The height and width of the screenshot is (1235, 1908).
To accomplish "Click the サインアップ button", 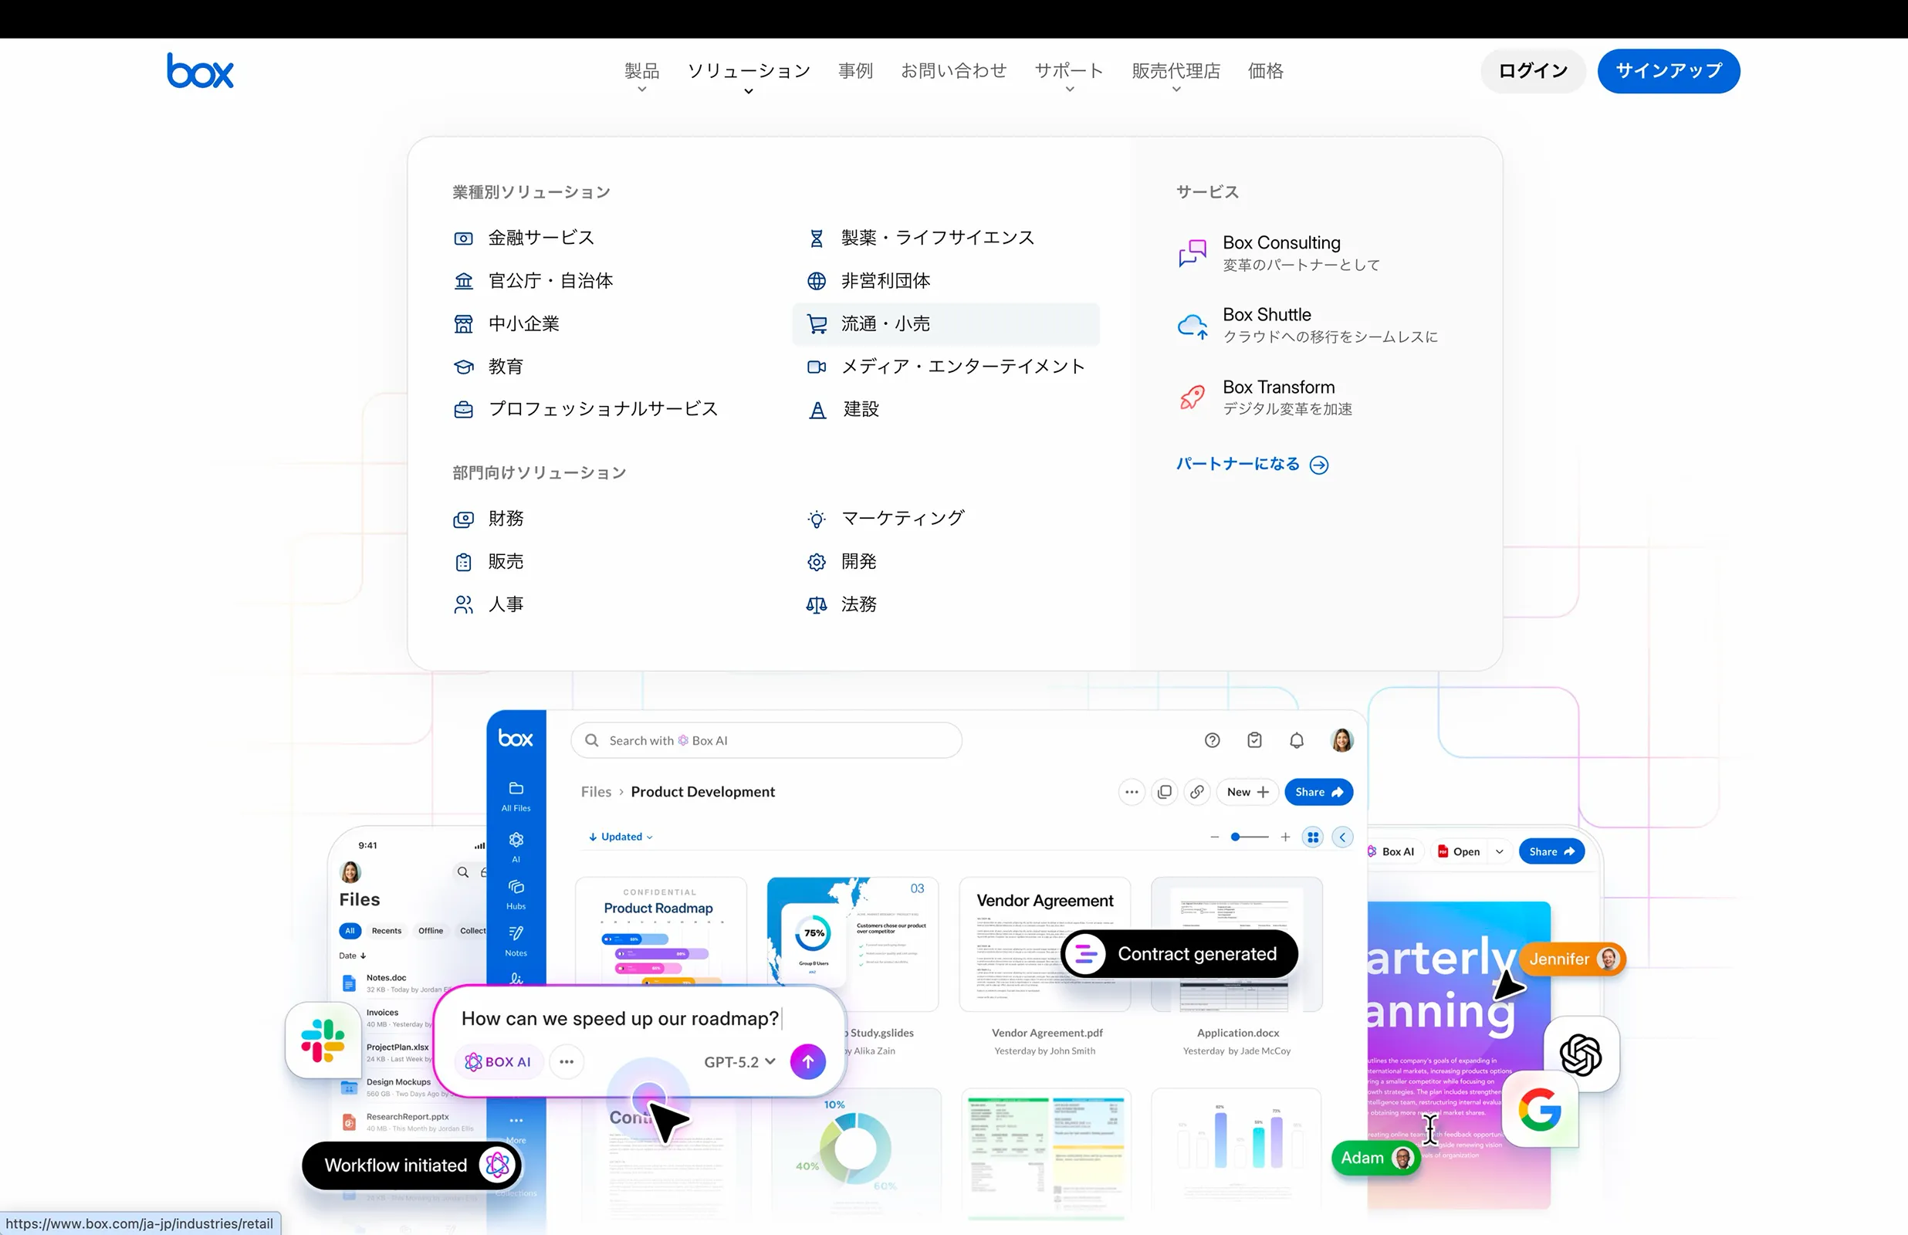I will (x=1668, y=70).
